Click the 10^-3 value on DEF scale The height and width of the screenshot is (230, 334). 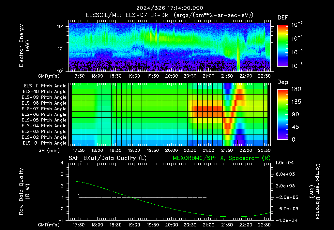pos(297,24)
